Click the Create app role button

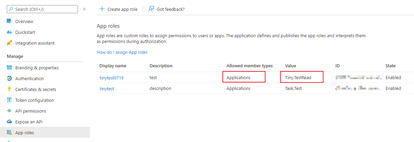pyautogui.click(x=118, y=9)
